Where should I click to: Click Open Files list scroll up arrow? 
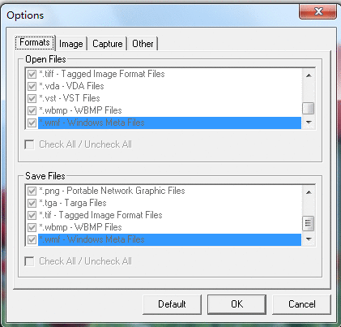click(309, 75)
